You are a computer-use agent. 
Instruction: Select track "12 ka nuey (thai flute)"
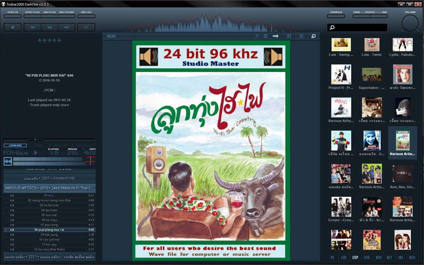(x=50, y=249)
